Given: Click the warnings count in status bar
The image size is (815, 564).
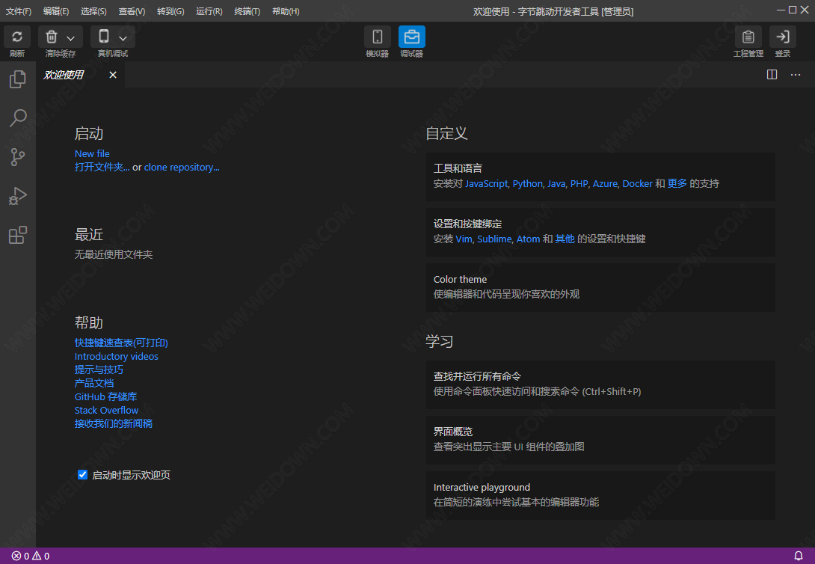Looking at the screenshot, I should pos(40,556).
